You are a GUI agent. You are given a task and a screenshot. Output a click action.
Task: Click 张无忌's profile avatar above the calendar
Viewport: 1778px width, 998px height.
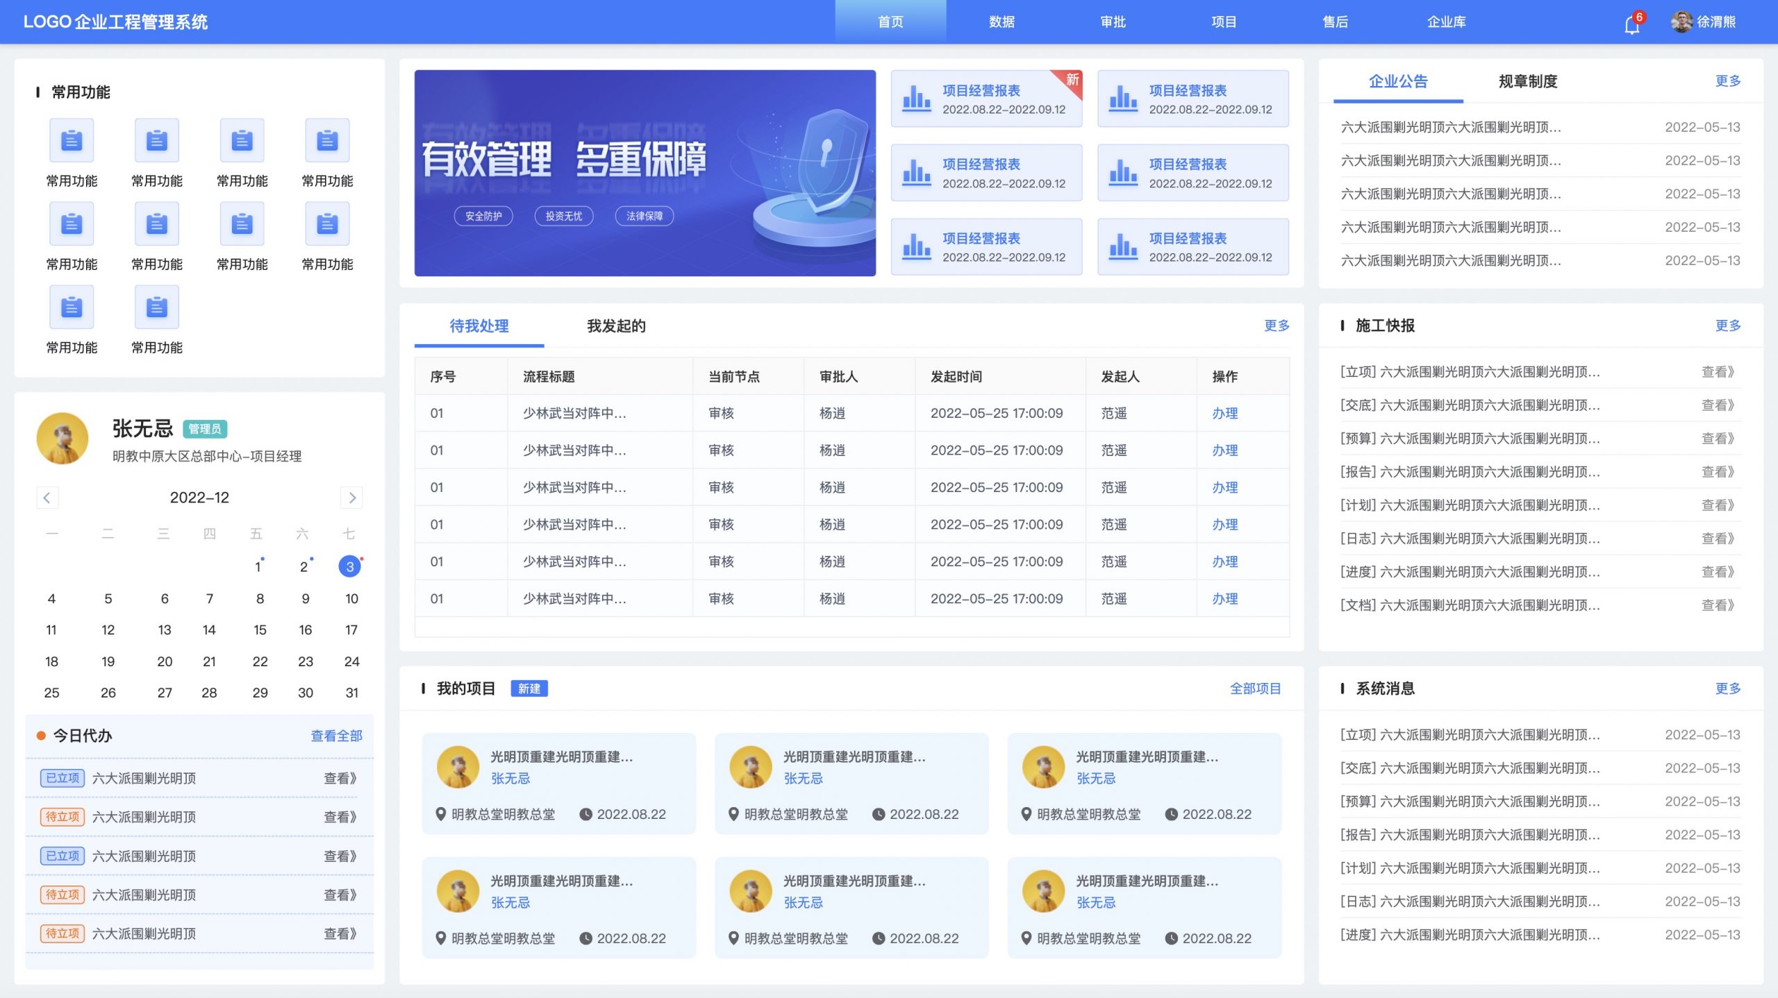[63, 439]
